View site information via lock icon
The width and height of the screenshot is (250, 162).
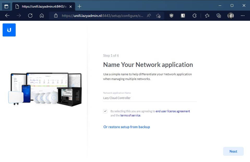pos(56,16)
